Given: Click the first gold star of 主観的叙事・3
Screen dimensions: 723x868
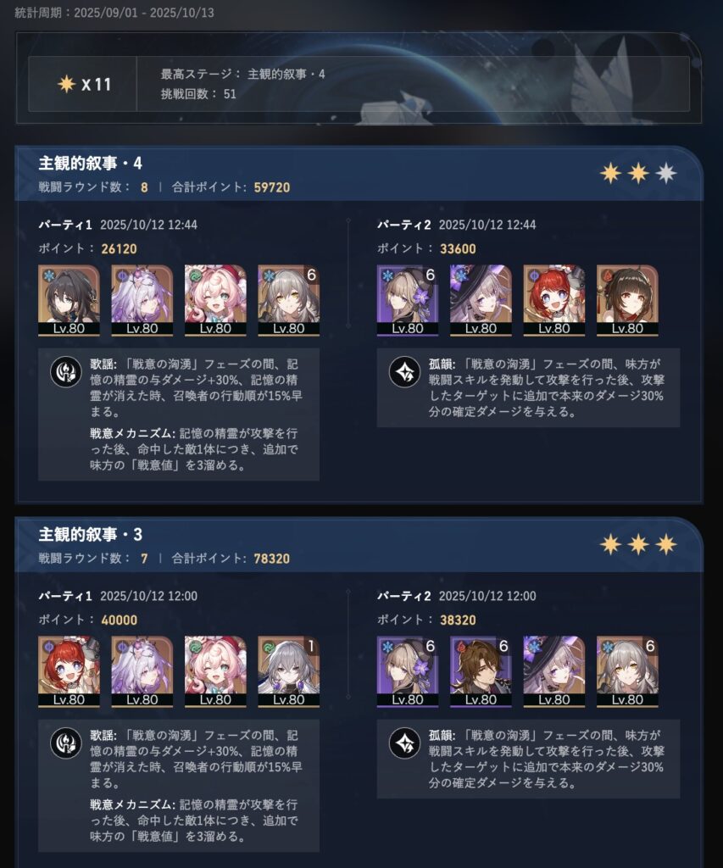Looking at the screenshot, I should pos(610,545).
